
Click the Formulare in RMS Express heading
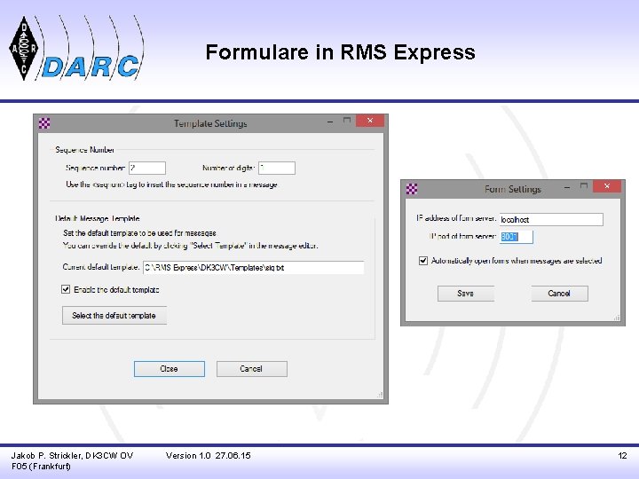pyautogui.click(x=340, y=52)
